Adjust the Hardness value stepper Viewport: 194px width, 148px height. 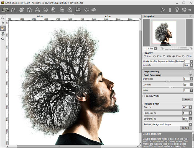pyautogui.click(x=190, y=113)
